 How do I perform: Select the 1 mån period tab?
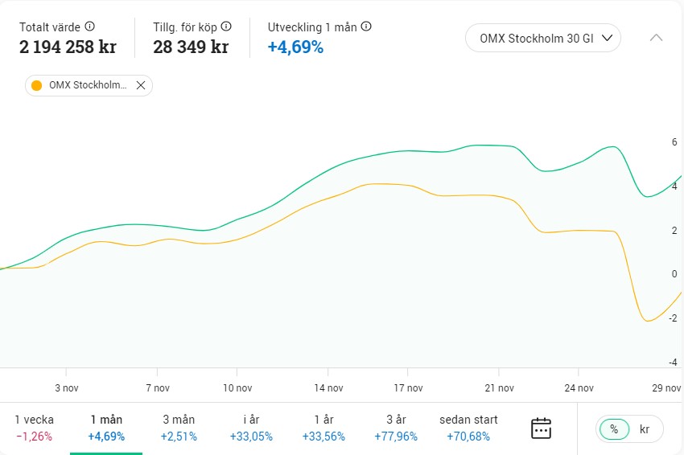(x=106, y=428)
